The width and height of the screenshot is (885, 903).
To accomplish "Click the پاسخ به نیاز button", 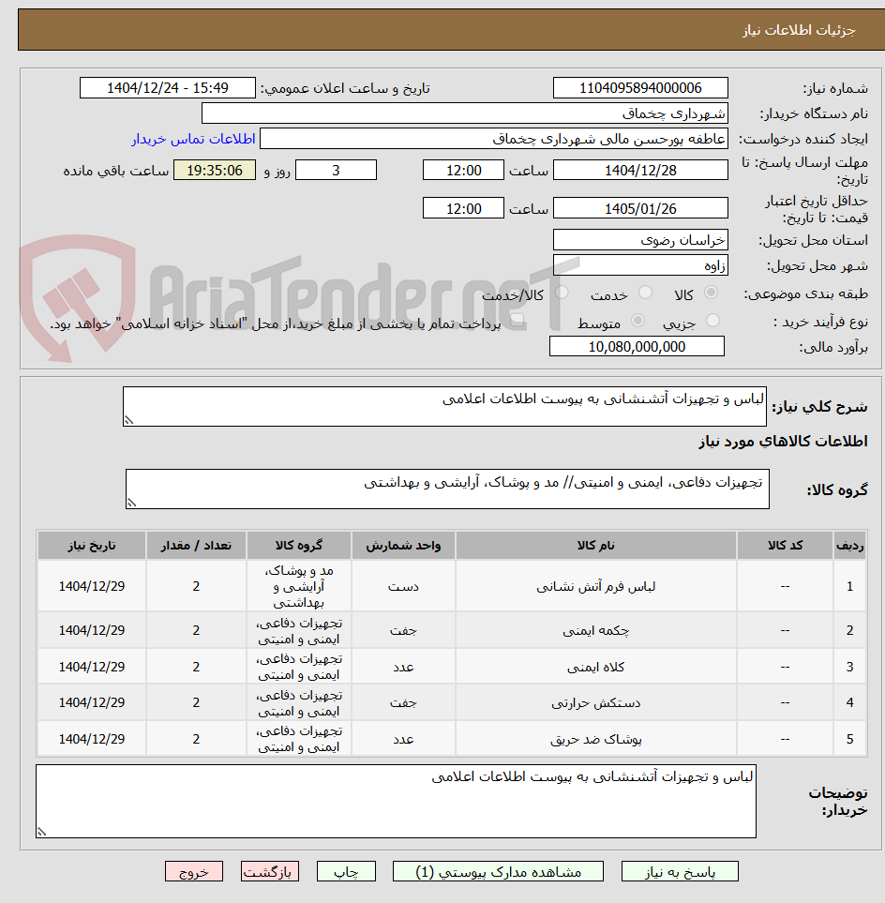I will (x=680, y=871).
